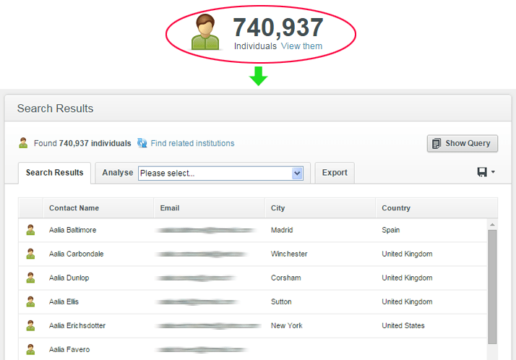Switch to the Search Results tab
This screenshot has height=360, width=516.
coord(55,173)
